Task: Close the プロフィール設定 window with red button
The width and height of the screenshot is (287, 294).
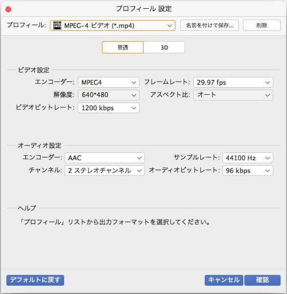Action: (8, 9)
